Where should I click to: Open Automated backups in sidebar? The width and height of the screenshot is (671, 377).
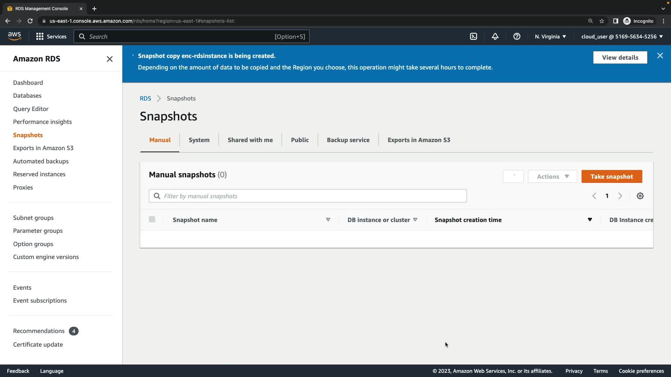41,161
